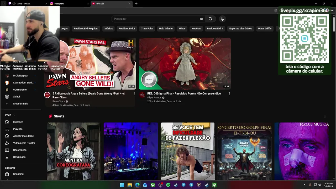This screenshot has height=189, width=336.
Task: Select the Esportes eletrônicos chip
Action: pyautogui.click(x=240, y=29)
